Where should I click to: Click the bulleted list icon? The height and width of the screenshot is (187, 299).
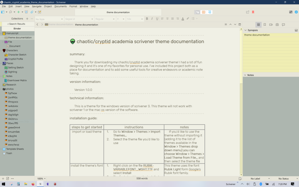click(193, 19)
